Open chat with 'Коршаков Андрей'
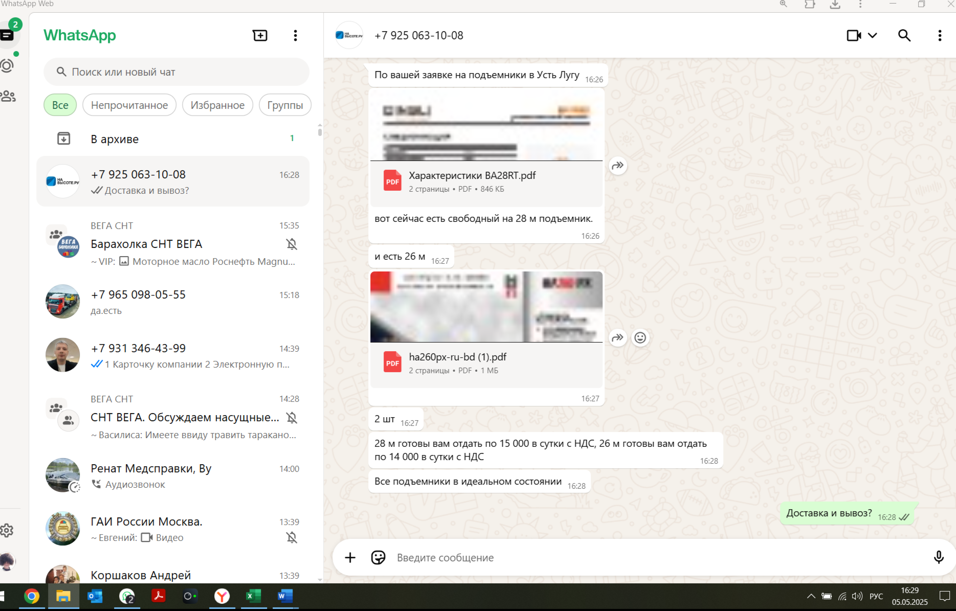This screenshot has height=611, width=956. [x=173, y=575]
